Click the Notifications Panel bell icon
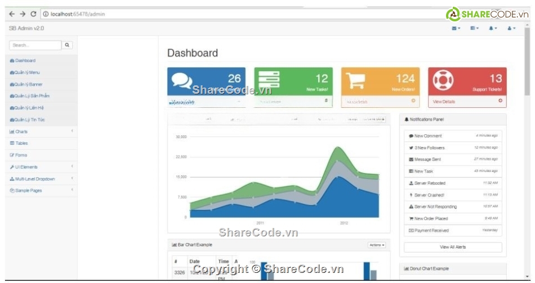The image size is (535, 283). pyautogui.click(x=407, y=120)
